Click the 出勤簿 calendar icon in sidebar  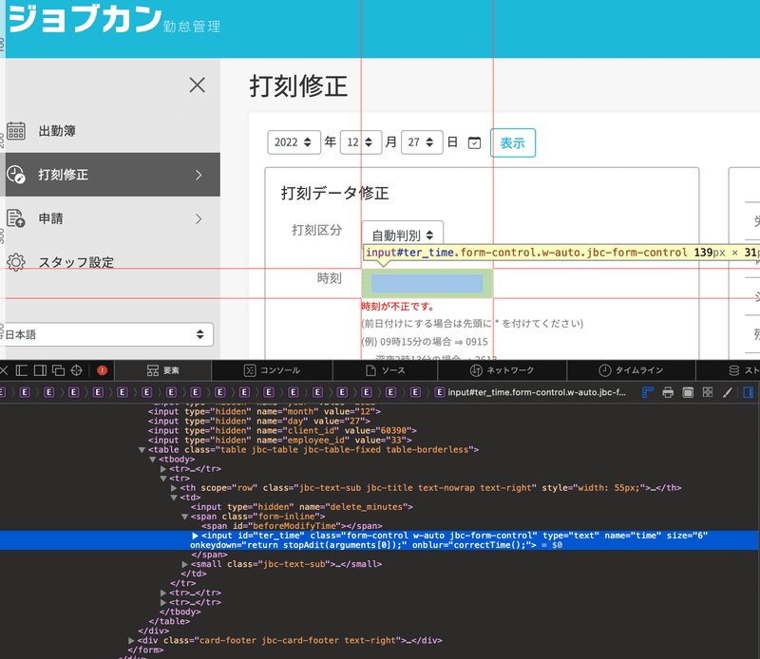[x=16, y=131]
